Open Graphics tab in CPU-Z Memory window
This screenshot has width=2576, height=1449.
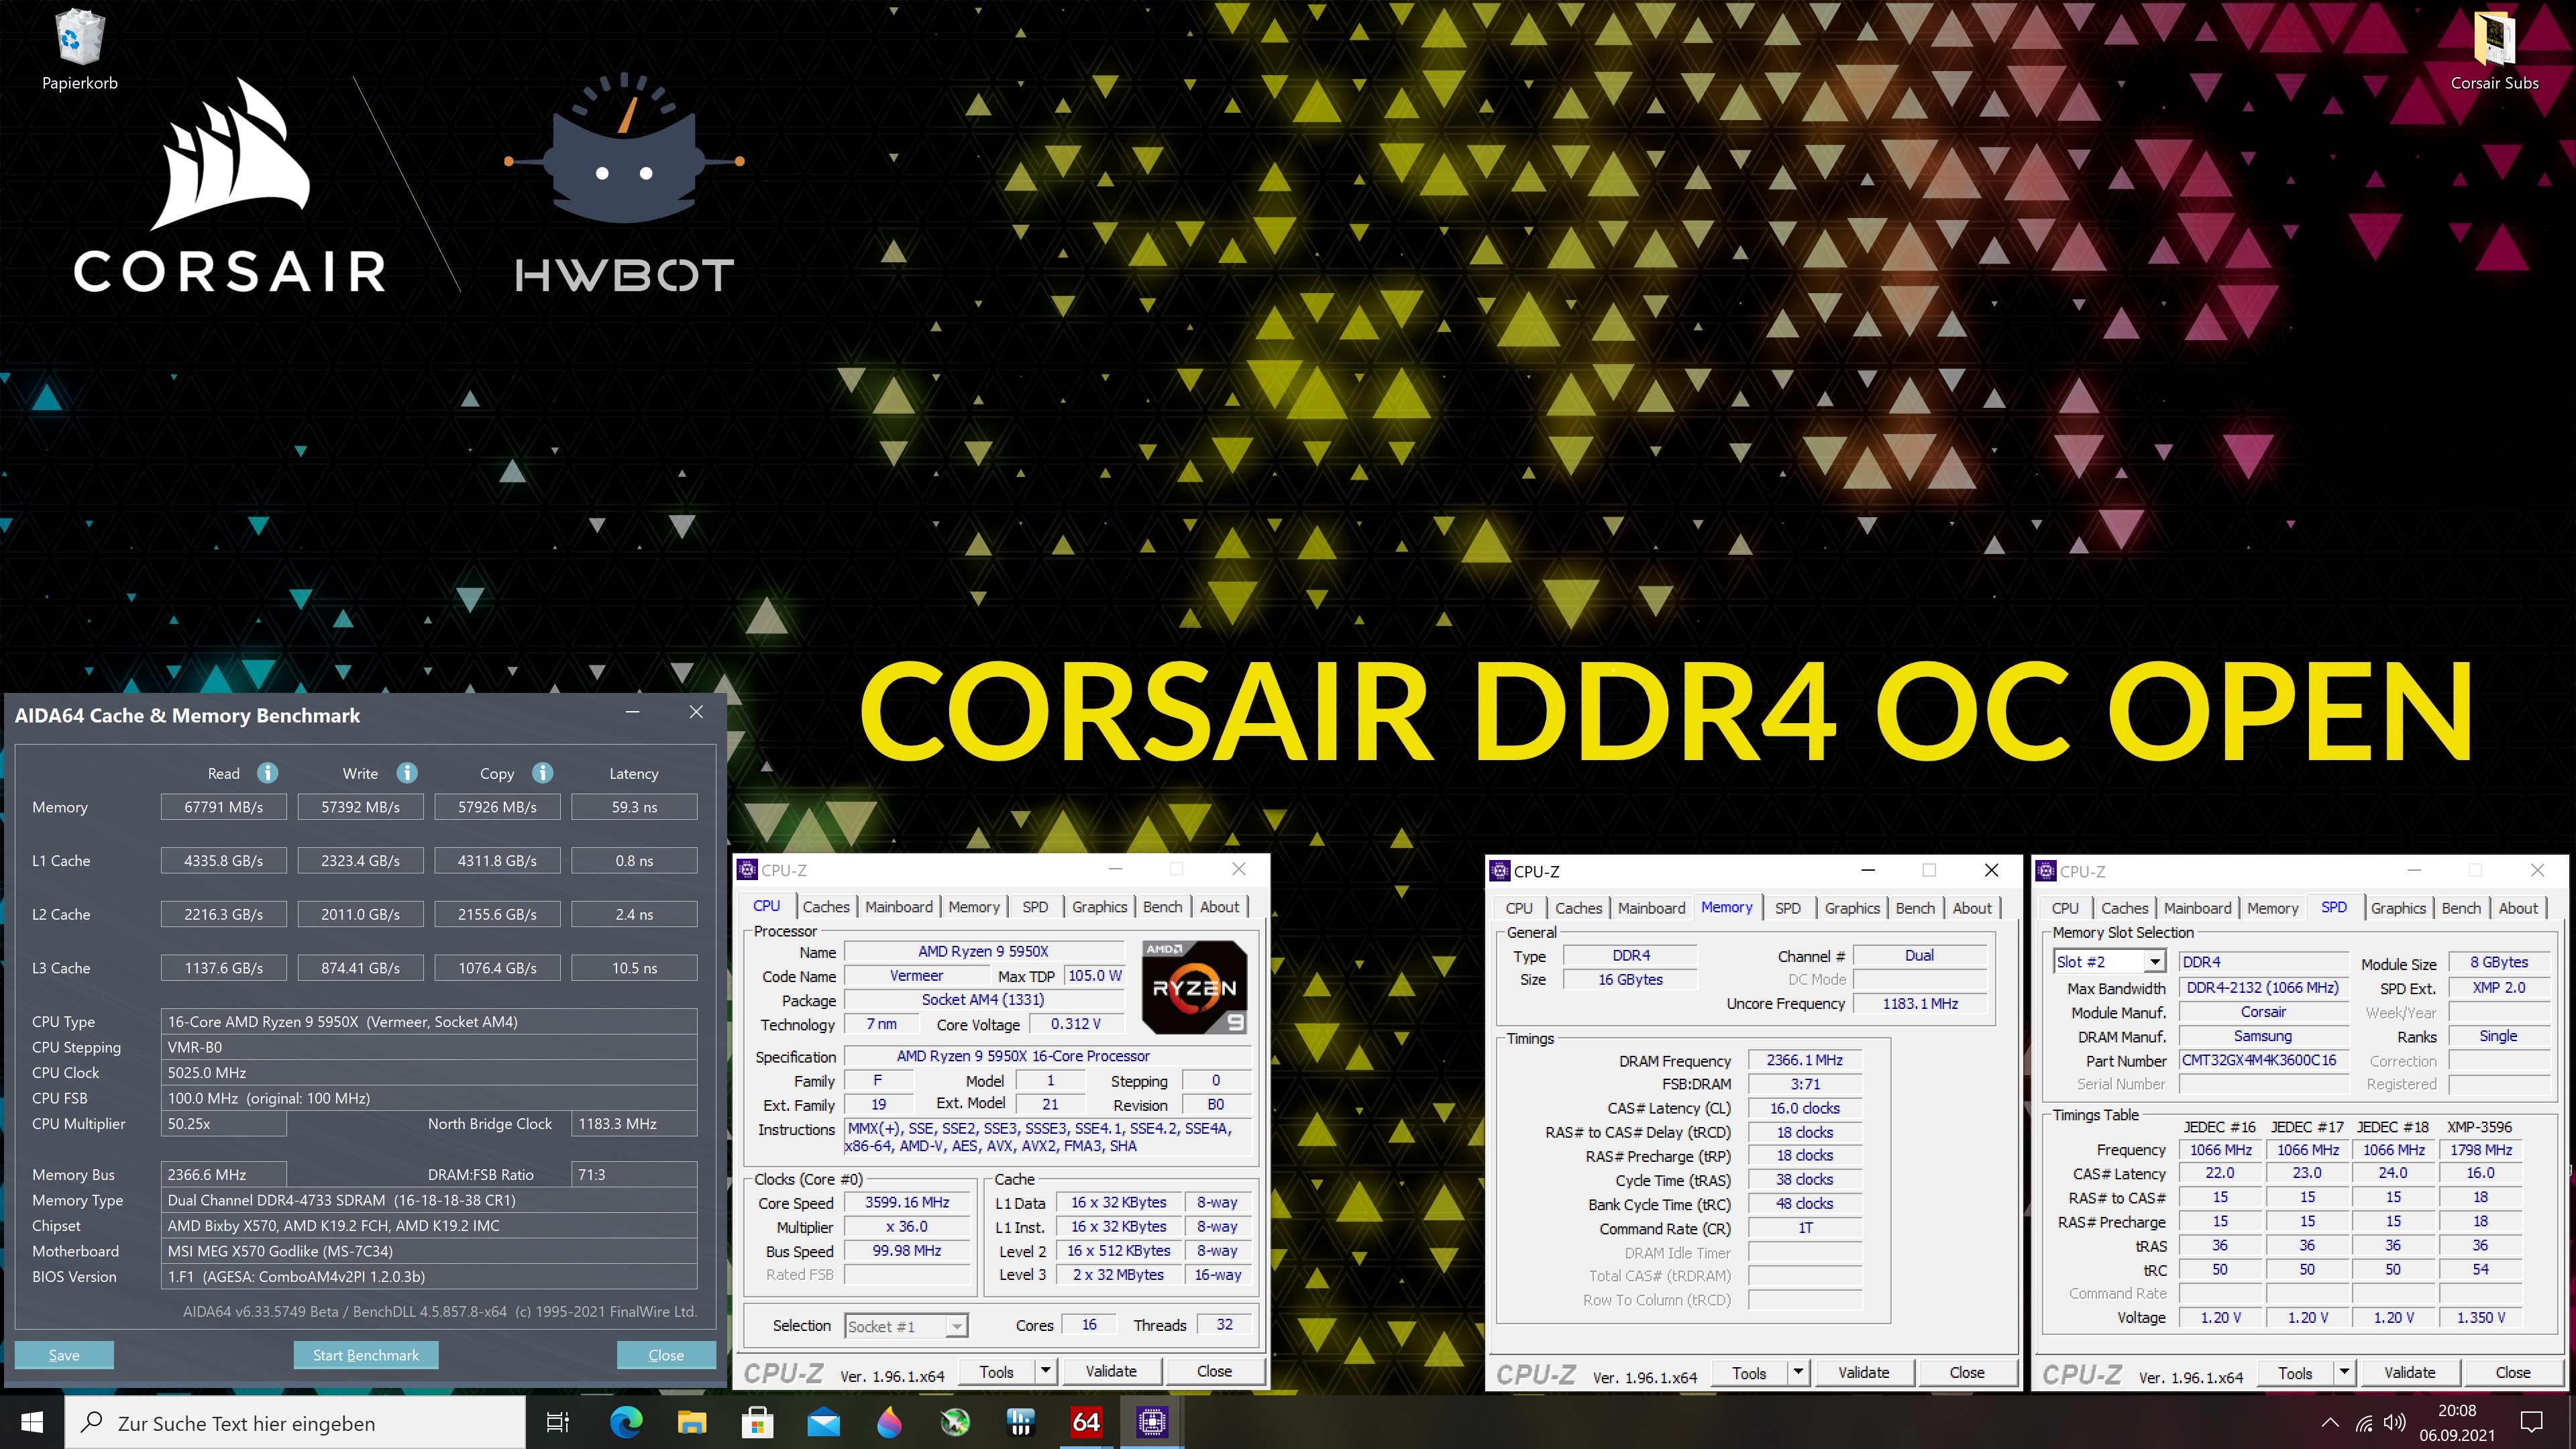1852,908
